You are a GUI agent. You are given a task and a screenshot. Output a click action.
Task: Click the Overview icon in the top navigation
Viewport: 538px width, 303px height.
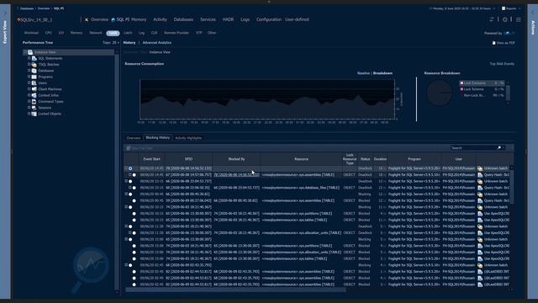tap(87, 20)
